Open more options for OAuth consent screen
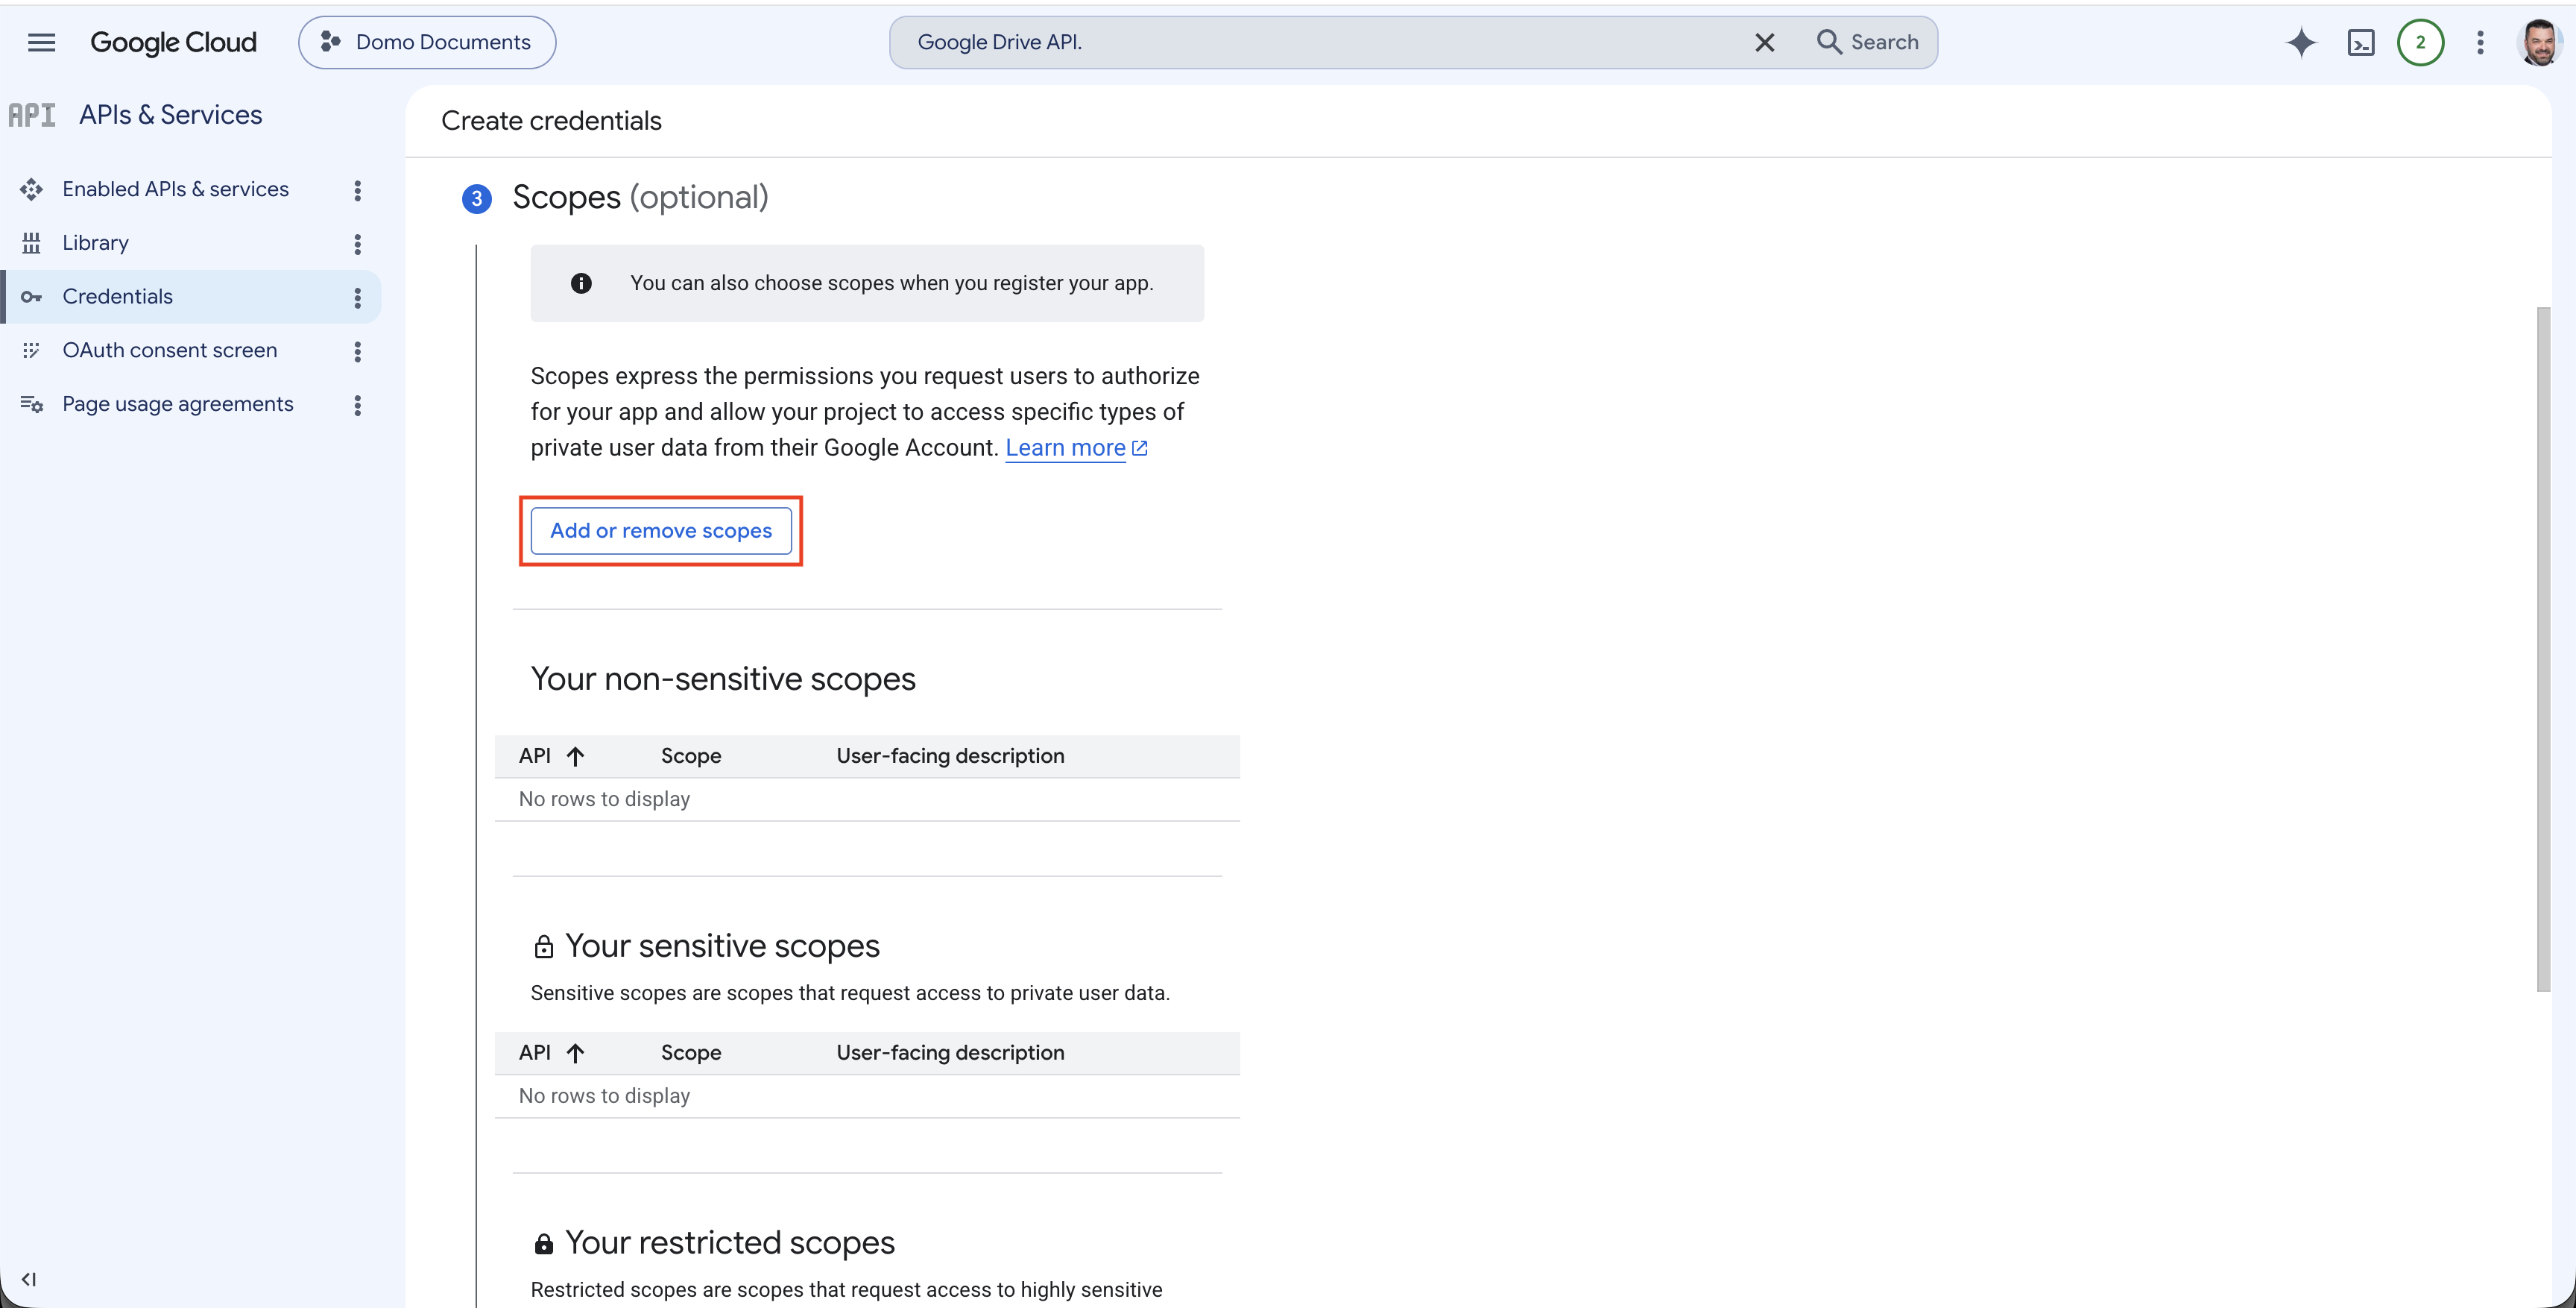2576x1308 pixels. 357,351
